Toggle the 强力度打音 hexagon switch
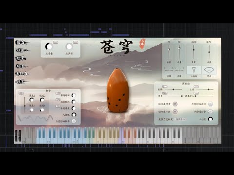This screenshot has height=175, width=234. click(175, 112)
